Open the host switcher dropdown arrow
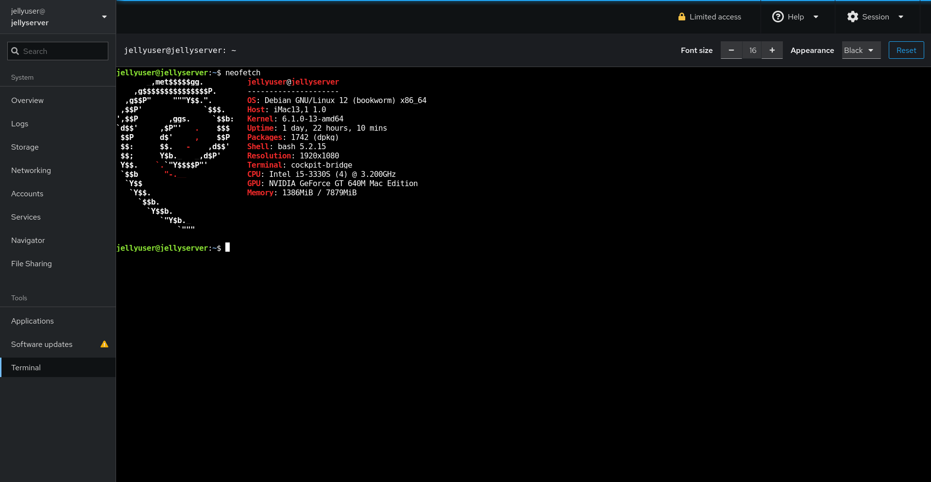The height and width of the screenshot is (482, 931). [104, 17]
